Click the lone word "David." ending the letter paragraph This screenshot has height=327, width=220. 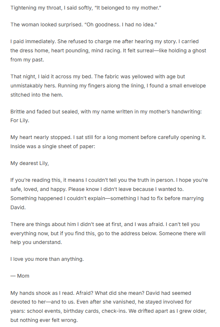[18, 207]
